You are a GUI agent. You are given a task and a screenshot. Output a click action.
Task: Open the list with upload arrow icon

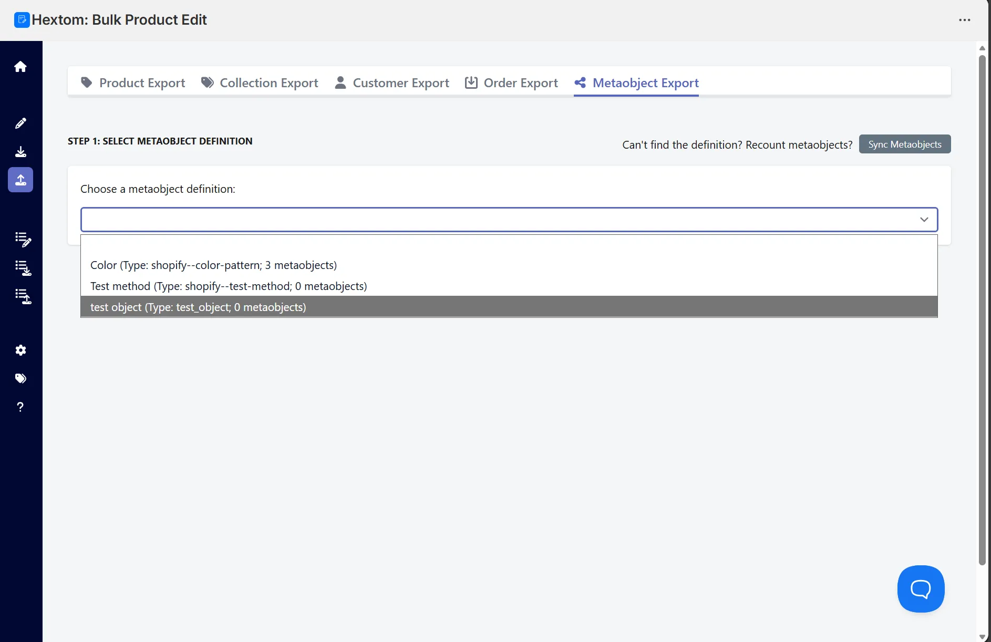23,296
